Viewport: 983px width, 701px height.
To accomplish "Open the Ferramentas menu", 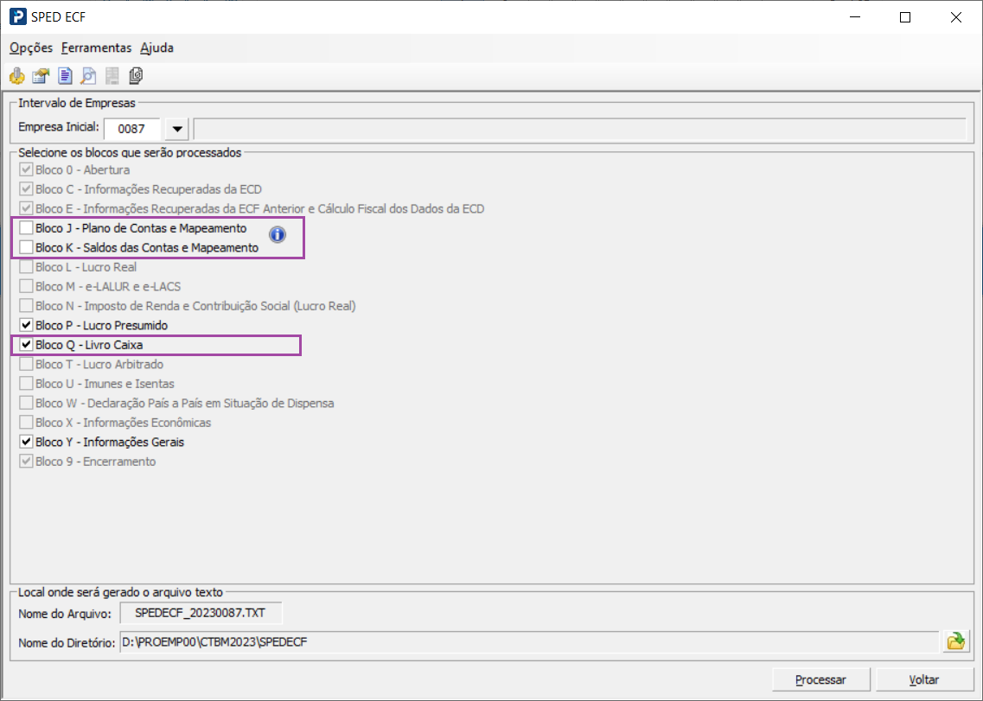I will coord(97,48).
